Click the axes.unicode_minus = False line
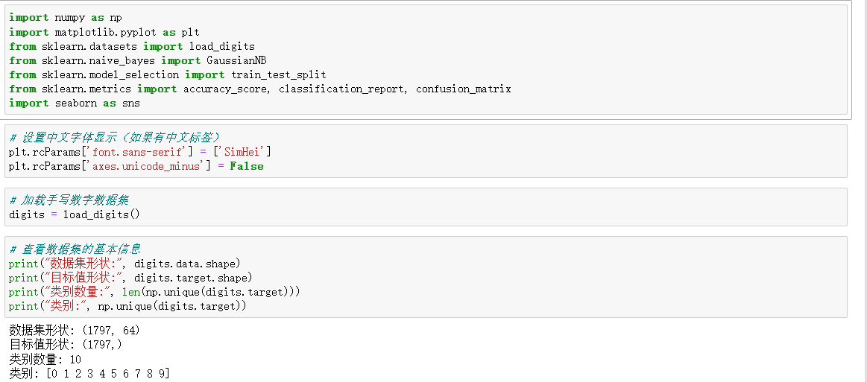867x382 pixels. 136,166
